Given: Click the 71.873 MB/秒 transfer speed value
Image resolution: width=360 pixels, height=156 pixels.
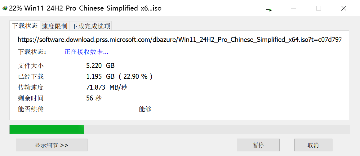Looking at the screenshot, I should coord(107,87).
